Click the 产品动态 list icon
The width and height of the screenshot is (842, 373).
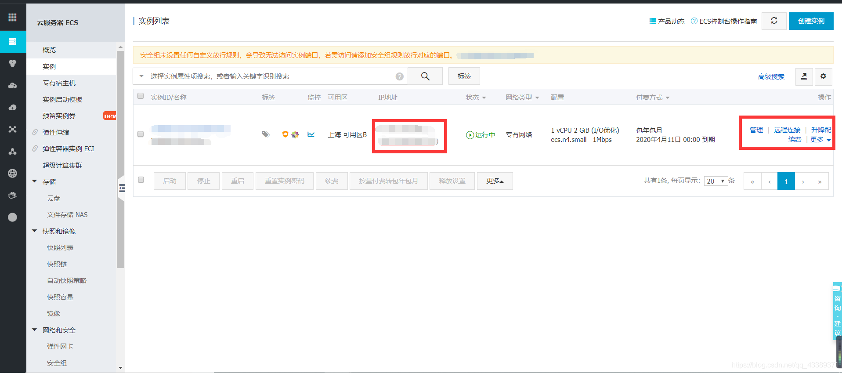coord(653,21)
